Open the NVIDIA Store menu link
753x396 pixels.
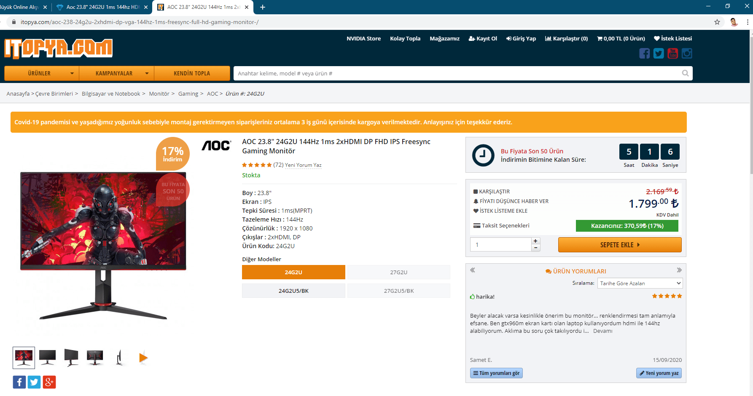pyautogui.click(x=363, y=38)
